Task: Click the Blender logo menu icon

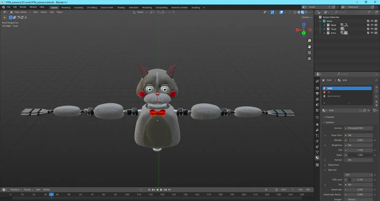Action: (3, 7)
